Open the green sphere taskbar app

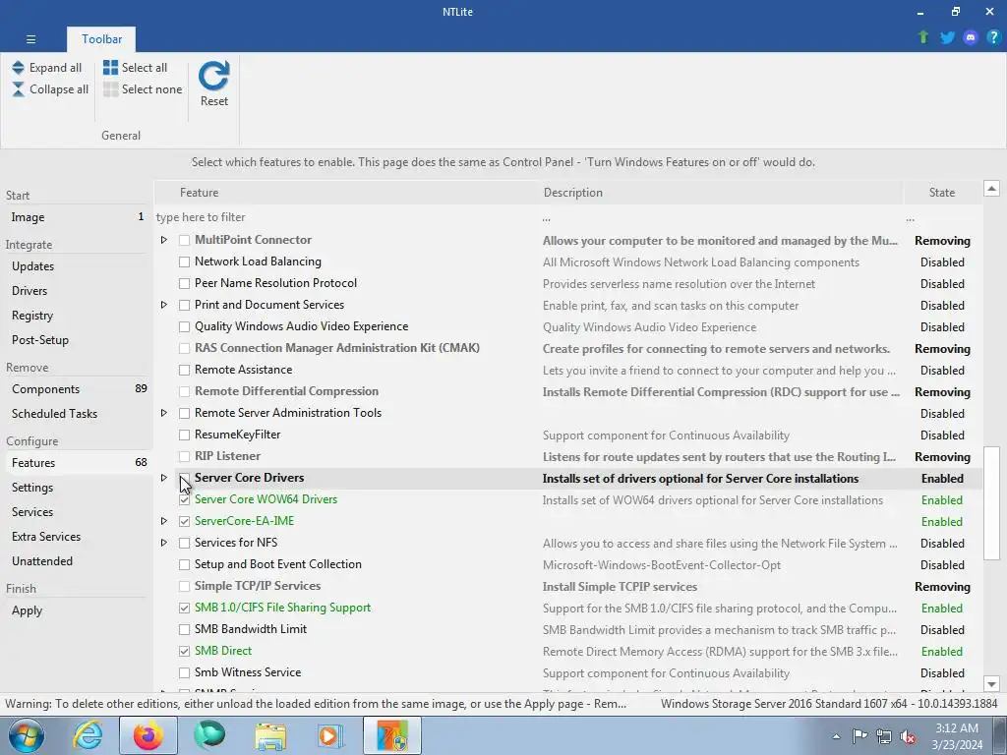pyautogui.click(x=209, y=735)
